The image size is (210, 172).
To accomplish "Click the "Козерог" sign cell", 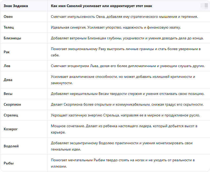I will point(10,129).
